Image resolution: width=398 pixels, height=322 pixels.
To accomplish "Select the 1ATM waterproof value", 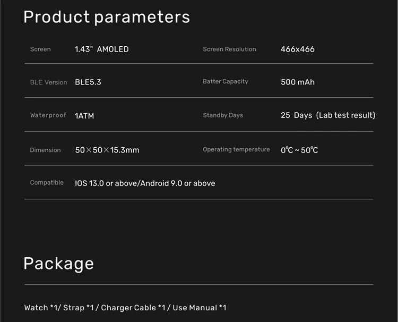I will click(84, 116).
